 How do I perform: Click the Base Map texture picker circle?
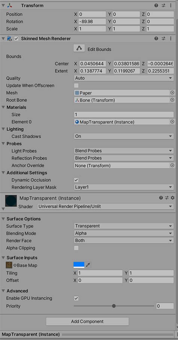pos(15,265)
